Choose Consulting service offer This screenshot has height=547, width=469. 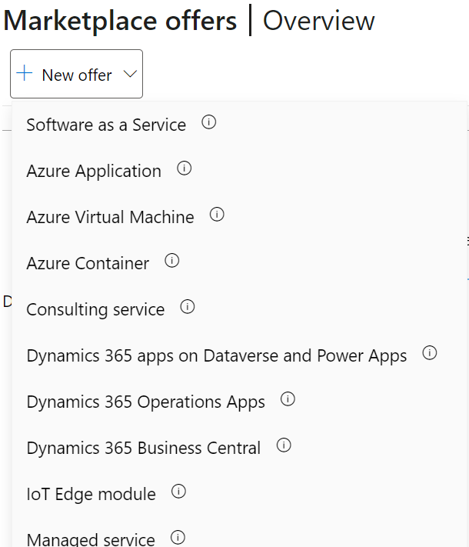coord(95,309)
